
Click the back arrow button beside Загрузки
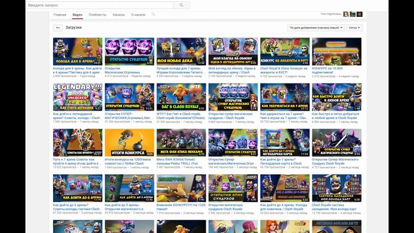point(58,28)
